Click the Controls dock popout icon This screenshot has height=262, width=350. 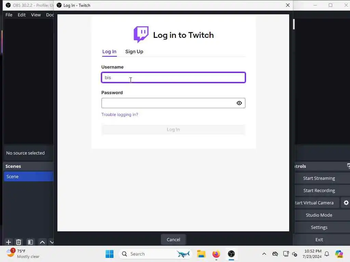pos(348,166)
